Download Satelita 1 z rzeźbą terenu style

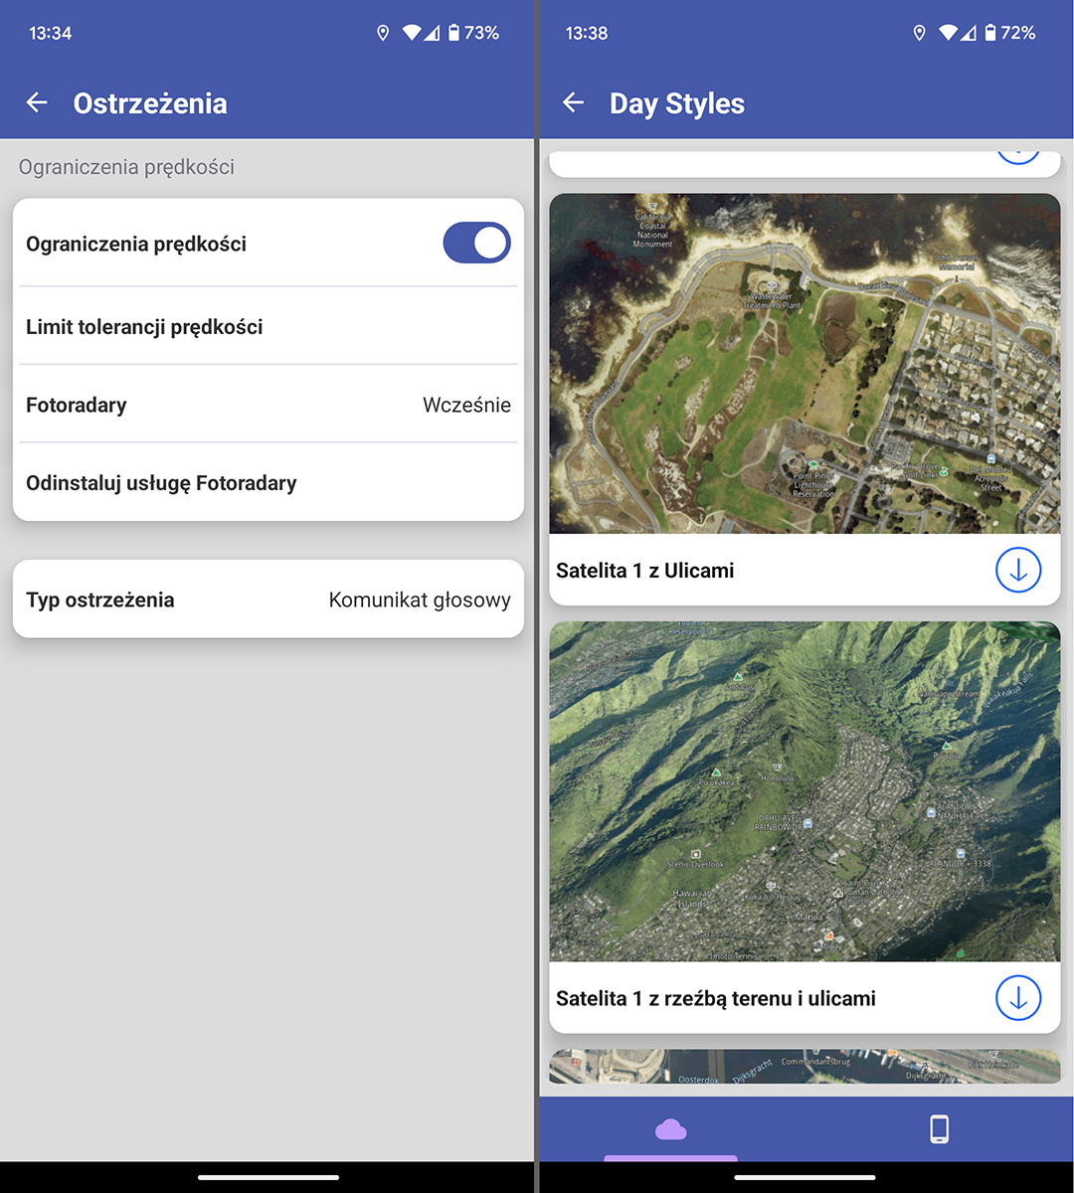point(1017,998)
